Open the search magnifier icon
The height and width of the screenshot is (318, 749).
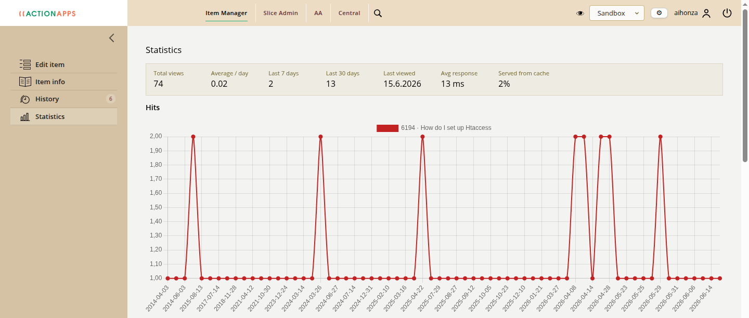point(378,13)
